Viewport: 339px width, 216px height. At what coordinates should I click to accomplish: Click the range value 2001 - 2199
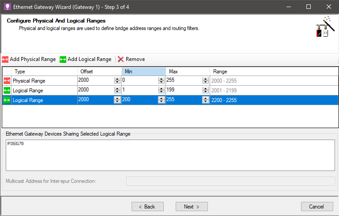point(224,91)
